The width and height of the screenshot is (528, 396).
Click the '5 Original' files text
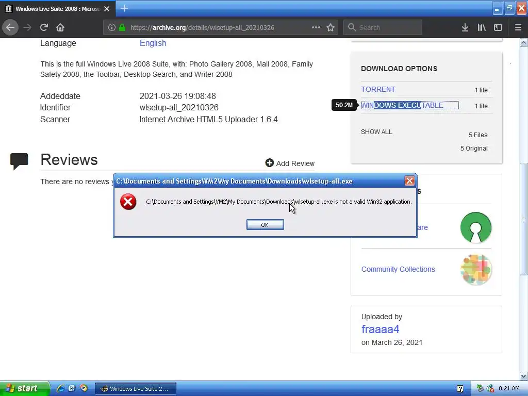474,148
